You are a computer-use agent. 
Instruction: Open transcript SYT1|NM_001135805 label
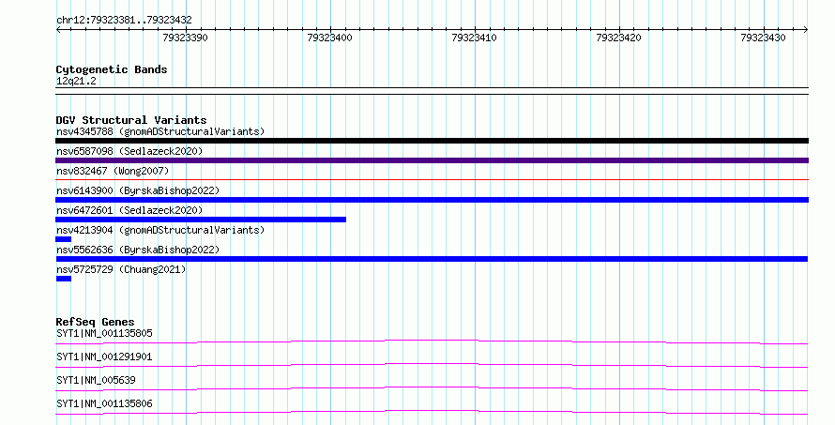point(104,333)
